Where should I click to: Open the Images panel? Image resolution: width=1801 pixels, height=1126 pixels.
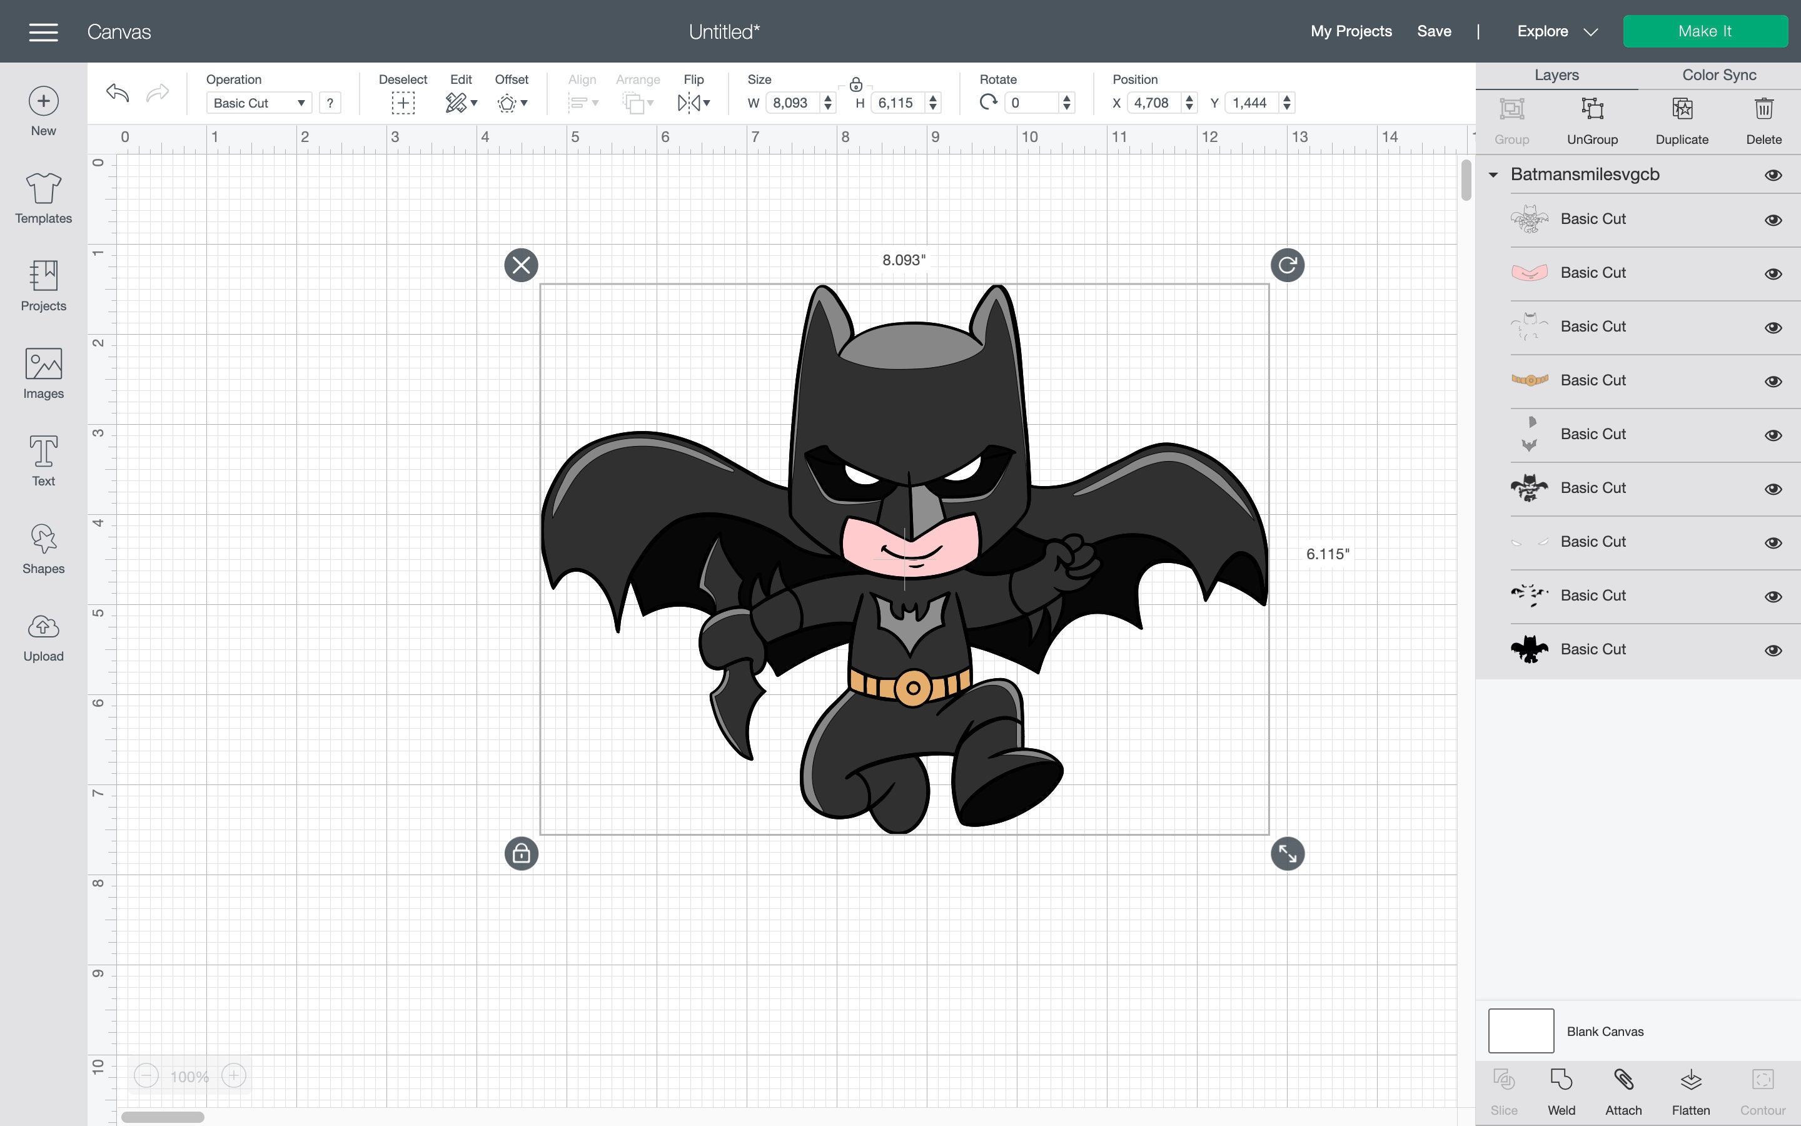pyautogui.click(x=43, y=372)
